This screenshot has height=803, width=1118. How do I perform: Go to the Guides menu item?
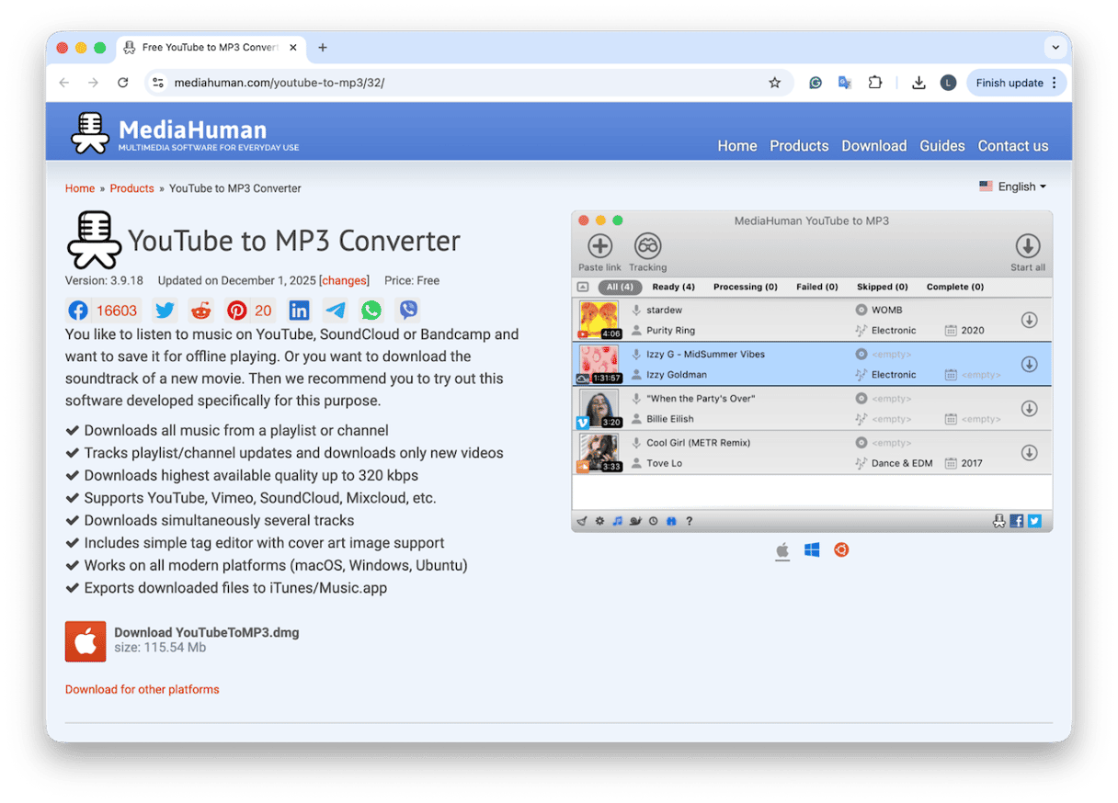pos(942,146)
